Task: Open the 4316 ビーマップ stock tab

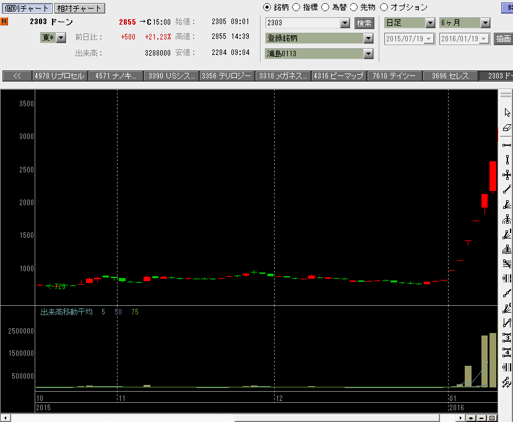Action: pyautogui.click(x=339, y=76)
